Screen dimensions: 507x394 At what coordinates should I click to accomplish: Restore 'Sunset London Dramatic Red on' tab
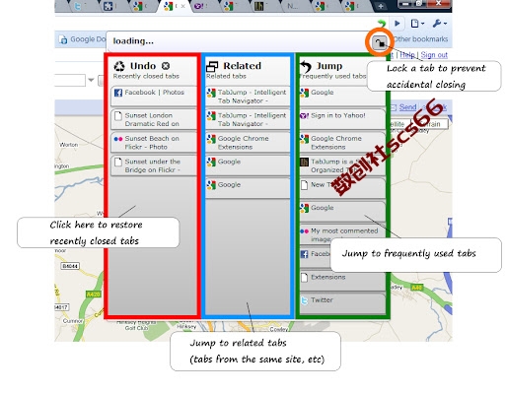point(154,119)
